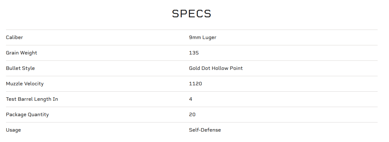Click the Gold Dot Hollow Point text

tap(216, 68)
